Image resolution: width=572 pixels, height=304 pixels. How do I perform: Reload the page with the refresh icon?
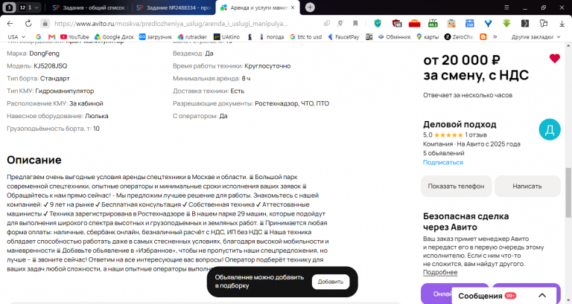point(28,23)
